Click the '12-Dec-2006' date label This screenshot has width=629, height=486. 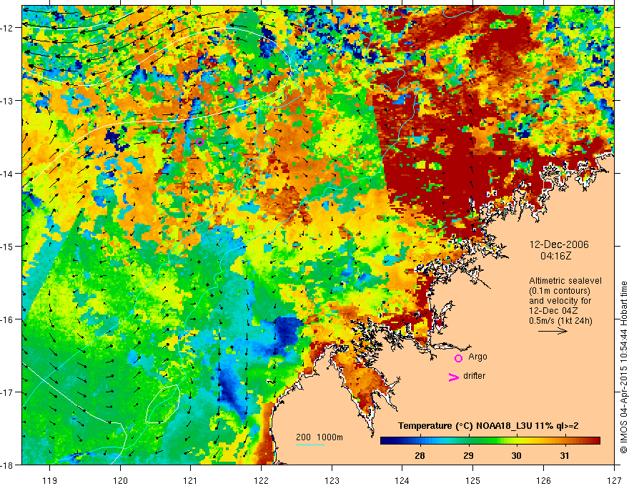coord(559,244)
